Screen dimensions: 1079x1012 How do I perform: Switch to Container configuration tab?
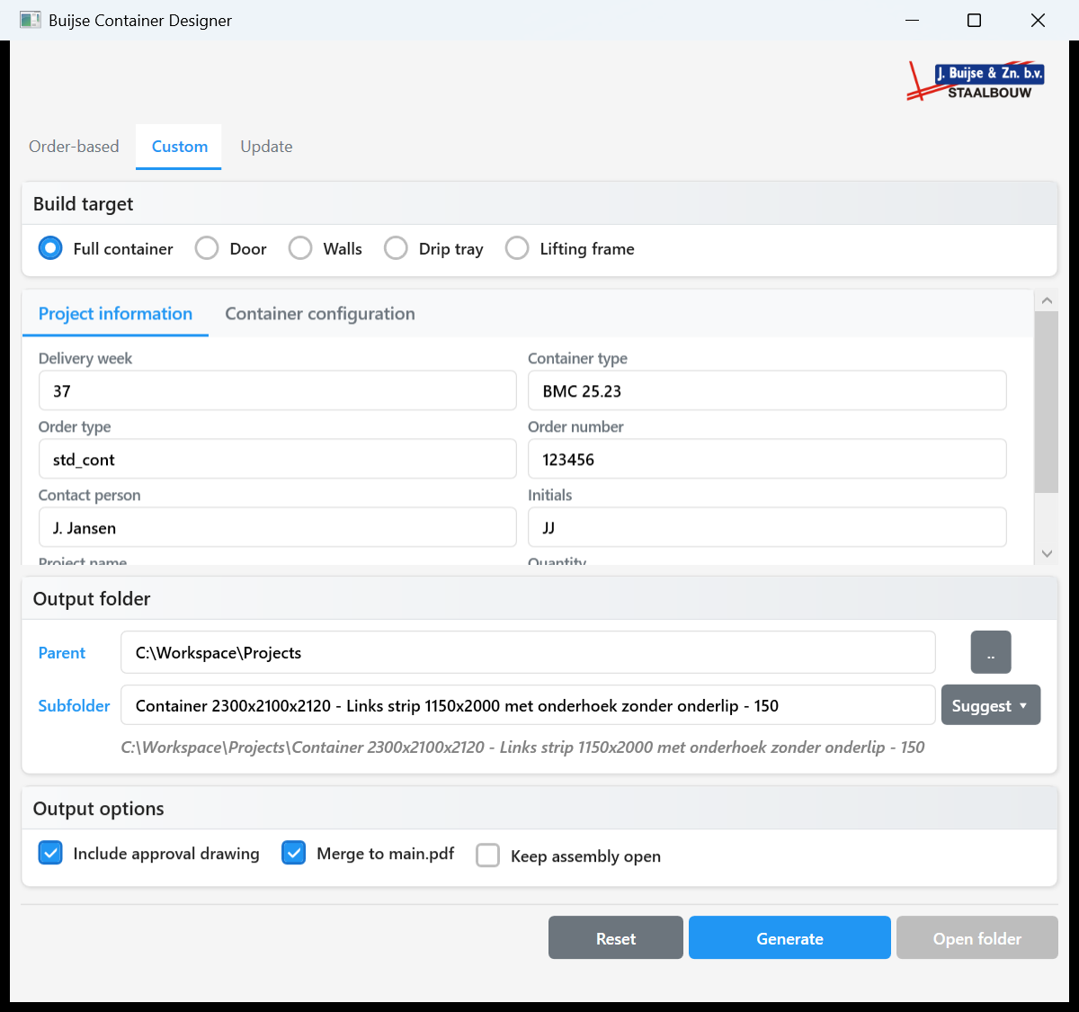[x=320, y=314]
